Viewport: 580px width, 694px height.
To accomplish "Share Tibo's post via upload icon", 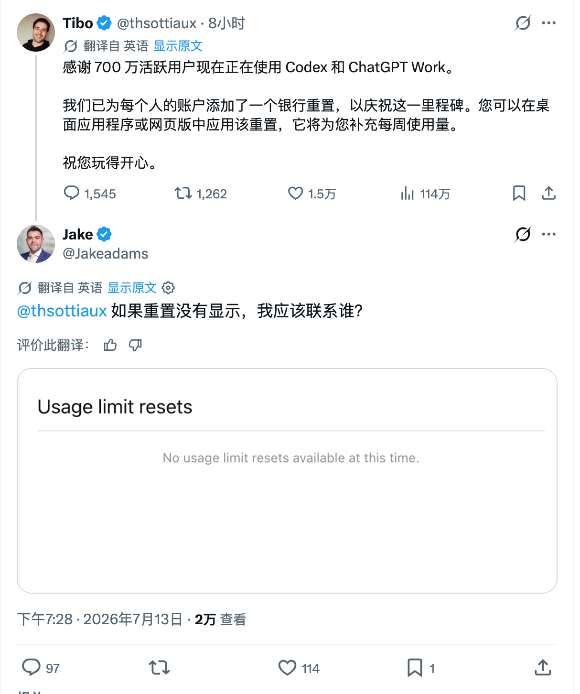I will click(x=548, y=193).
